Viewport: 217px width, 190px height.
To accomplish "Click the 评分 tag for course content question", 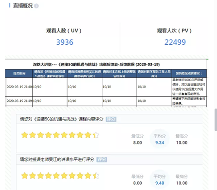I will point(111,119).
